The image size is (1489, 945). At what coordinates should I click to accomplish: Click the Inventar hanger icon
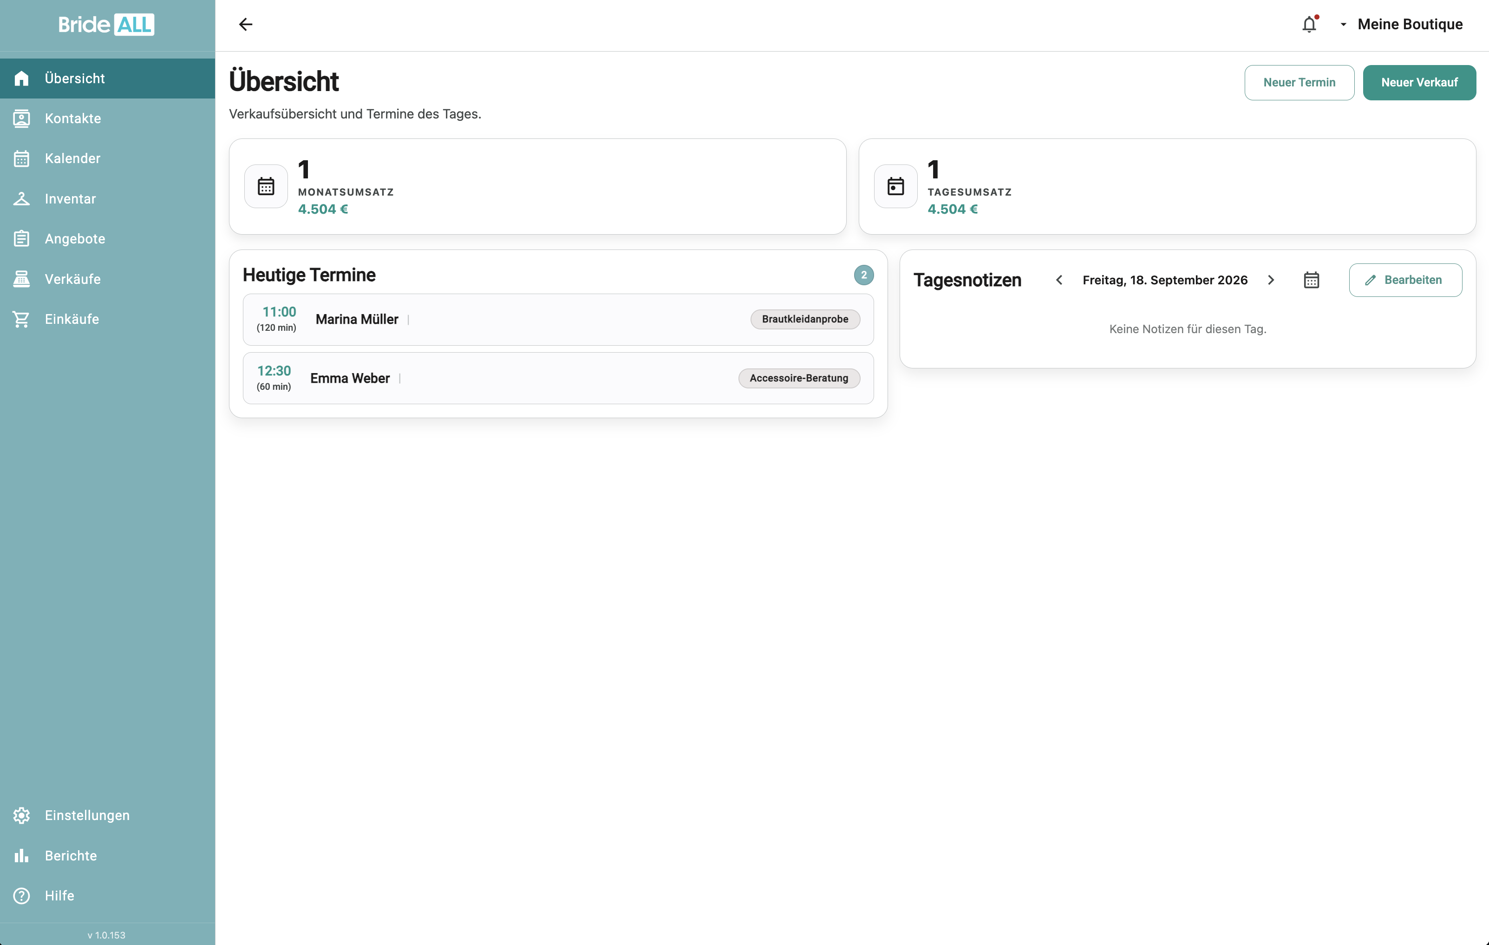tap(22, 198)
